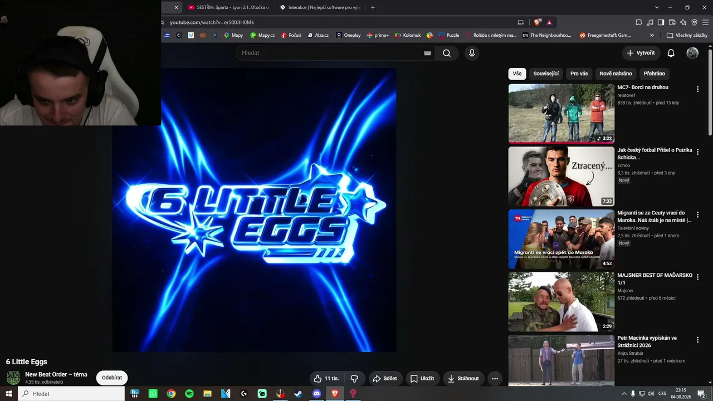Open options for MC7- Borci na druhou
The width and height of the screenshot is (713, 401).
(x=697, y=89)
